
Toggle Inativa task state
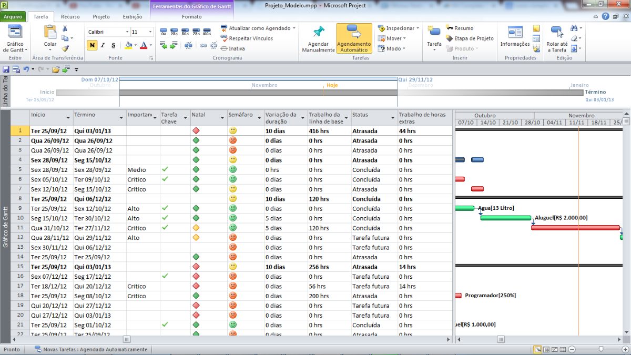pos(233,48)
